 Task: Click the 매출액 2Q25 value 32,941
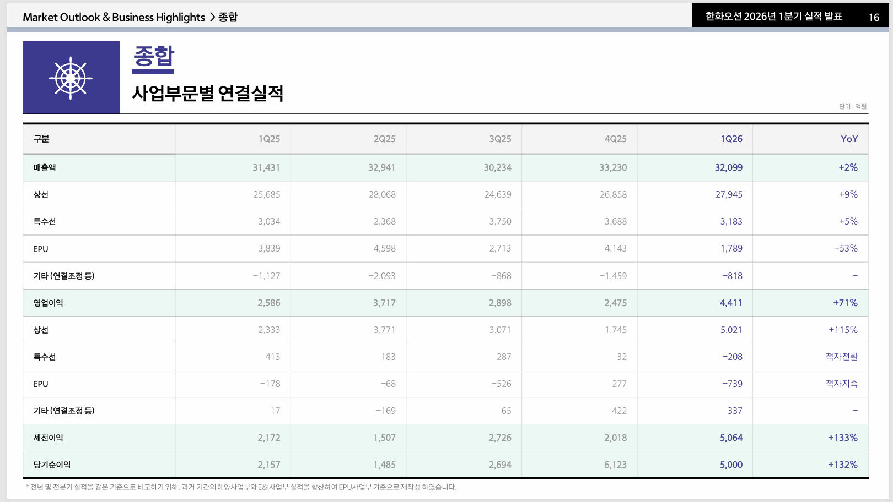(382, 167)
